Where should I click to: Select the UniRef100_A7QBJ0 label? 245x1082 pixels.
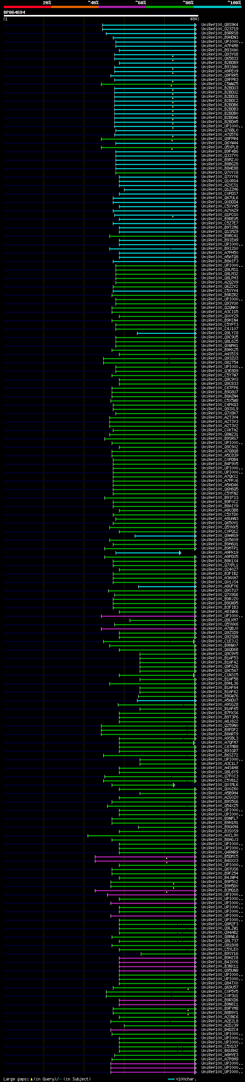coord(219,629)
